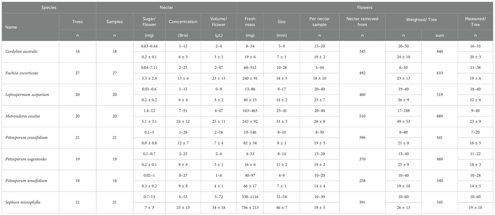Click the (Brix) unit cell
495x215 pixels.
point(183,35)
